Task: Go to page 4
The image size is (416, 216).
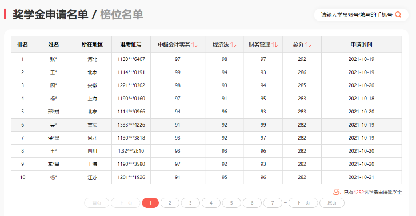Action: coord(211,203)
